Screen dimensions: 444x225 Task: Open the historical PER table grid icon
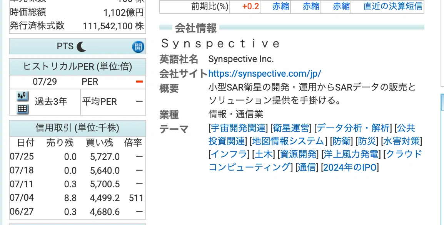23,109
